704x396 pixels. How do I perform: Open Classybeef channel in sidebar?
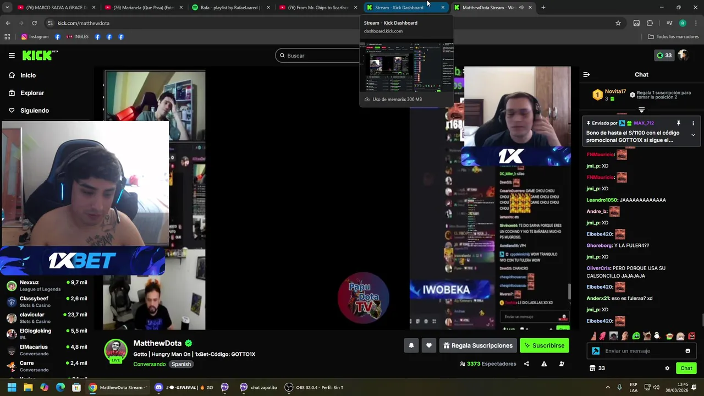(x=47, y=302)
